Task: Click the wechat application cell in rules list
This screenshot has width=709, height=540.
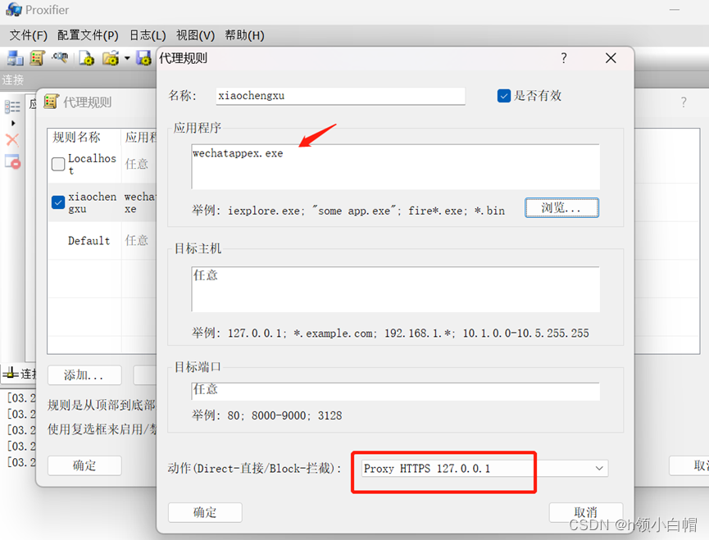Action: pos(139,202)
